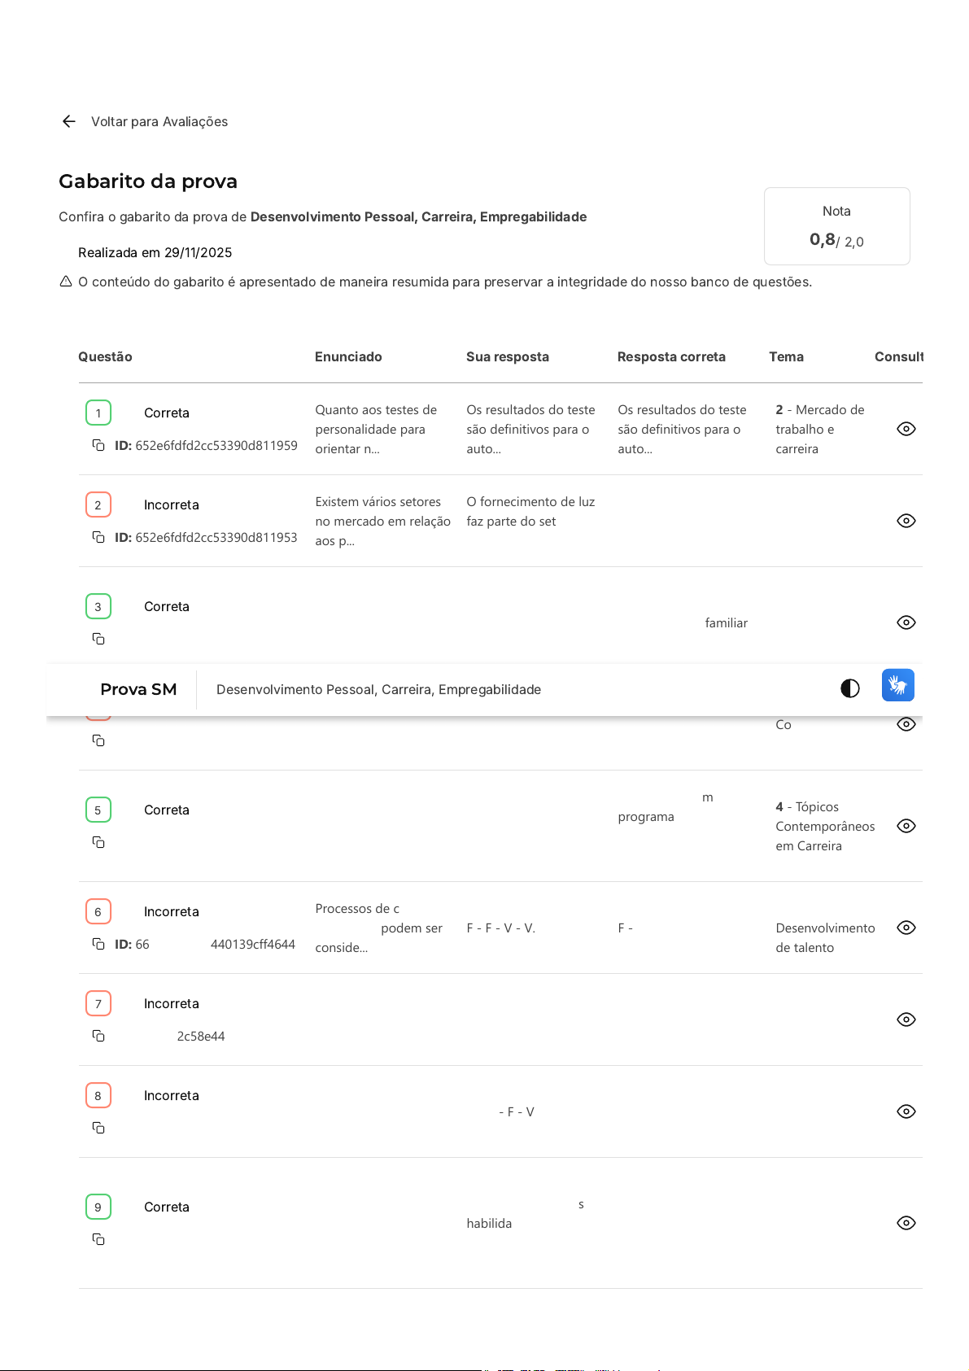This screenshot has width=969, height=1371.
Task: Click the Prova SM logo text
Action: tap(138, 689)
